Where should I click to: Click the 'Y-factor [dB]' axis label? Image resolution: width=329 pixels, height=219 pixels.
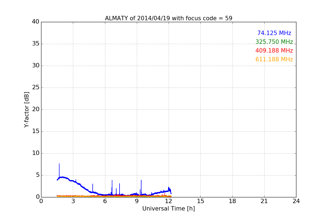tap(27, 109)
